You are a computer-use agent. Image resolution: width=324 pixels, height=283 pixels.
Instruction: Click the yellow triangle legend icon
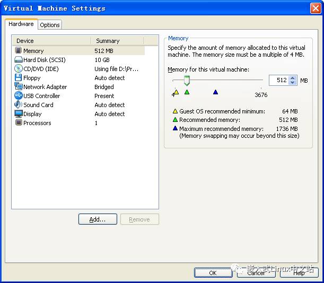click(175, 111)
